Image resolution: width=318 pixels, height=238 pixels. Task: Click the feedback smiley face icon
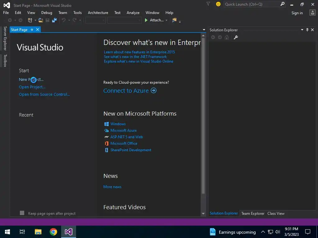tap(218, 4)
